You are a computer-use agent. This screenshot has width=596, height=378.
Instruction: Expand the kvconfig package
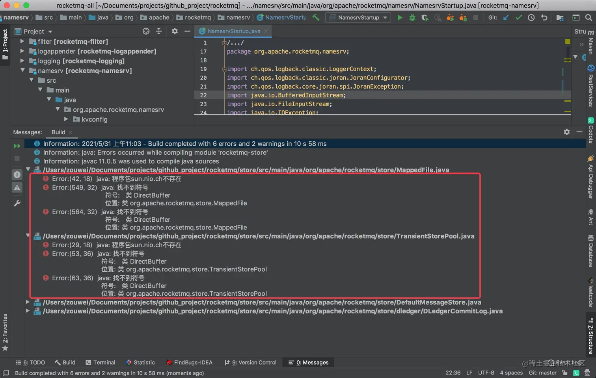66,119
